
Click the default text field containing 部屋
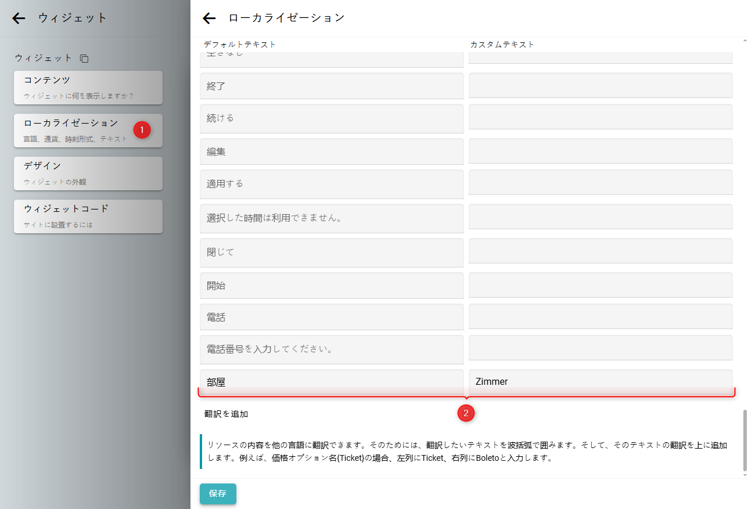[x=332, y=382]
